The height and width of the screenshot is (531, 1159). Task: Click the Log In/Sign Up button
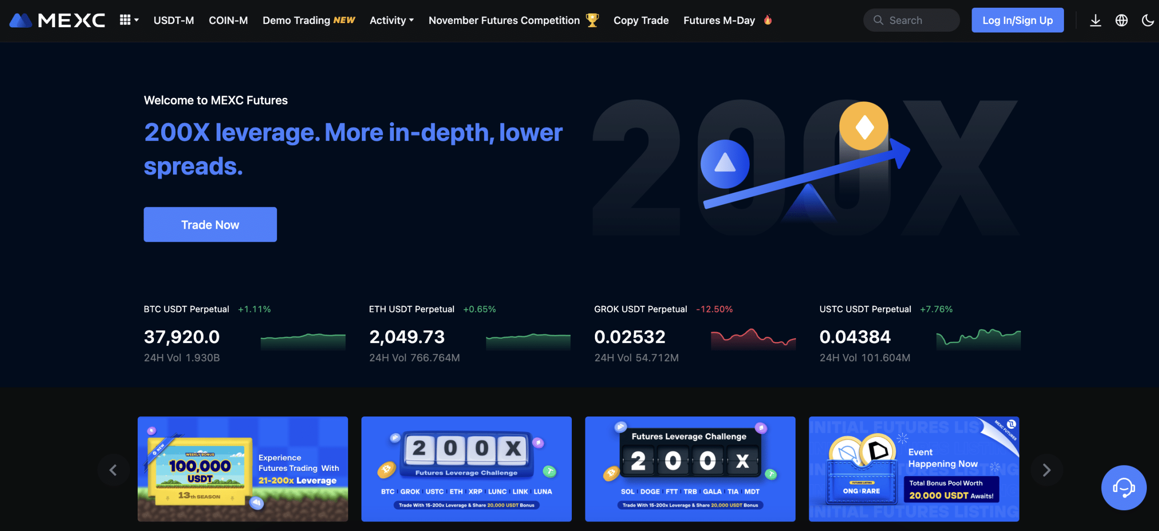(x=1018, y=19)
